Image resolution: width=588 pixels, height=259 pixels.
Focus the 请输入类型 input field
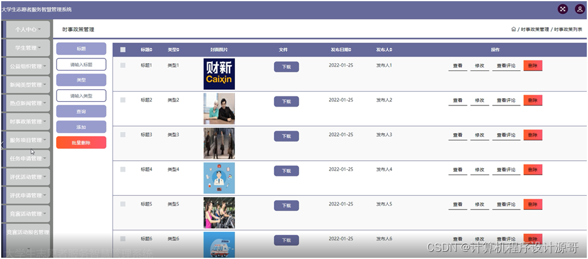[x=81, y=96]
